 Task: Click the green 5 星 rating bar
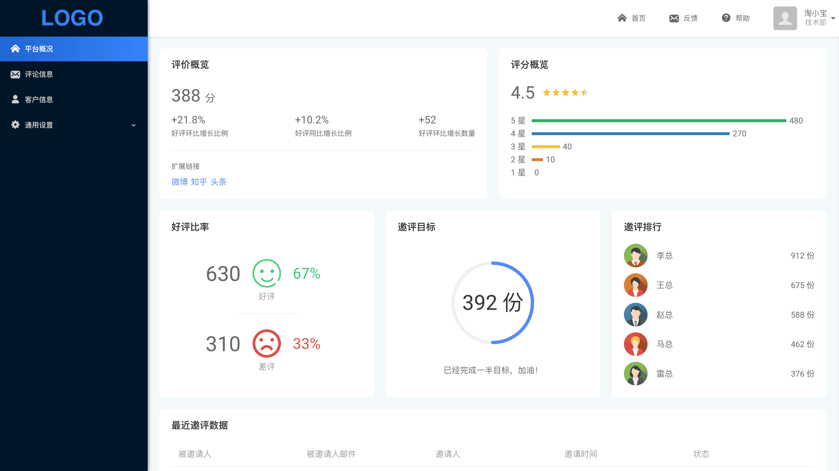(659, 121)
